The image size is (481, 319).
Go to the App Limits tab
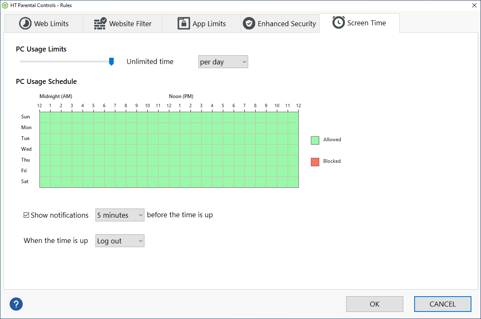(202, 23)
